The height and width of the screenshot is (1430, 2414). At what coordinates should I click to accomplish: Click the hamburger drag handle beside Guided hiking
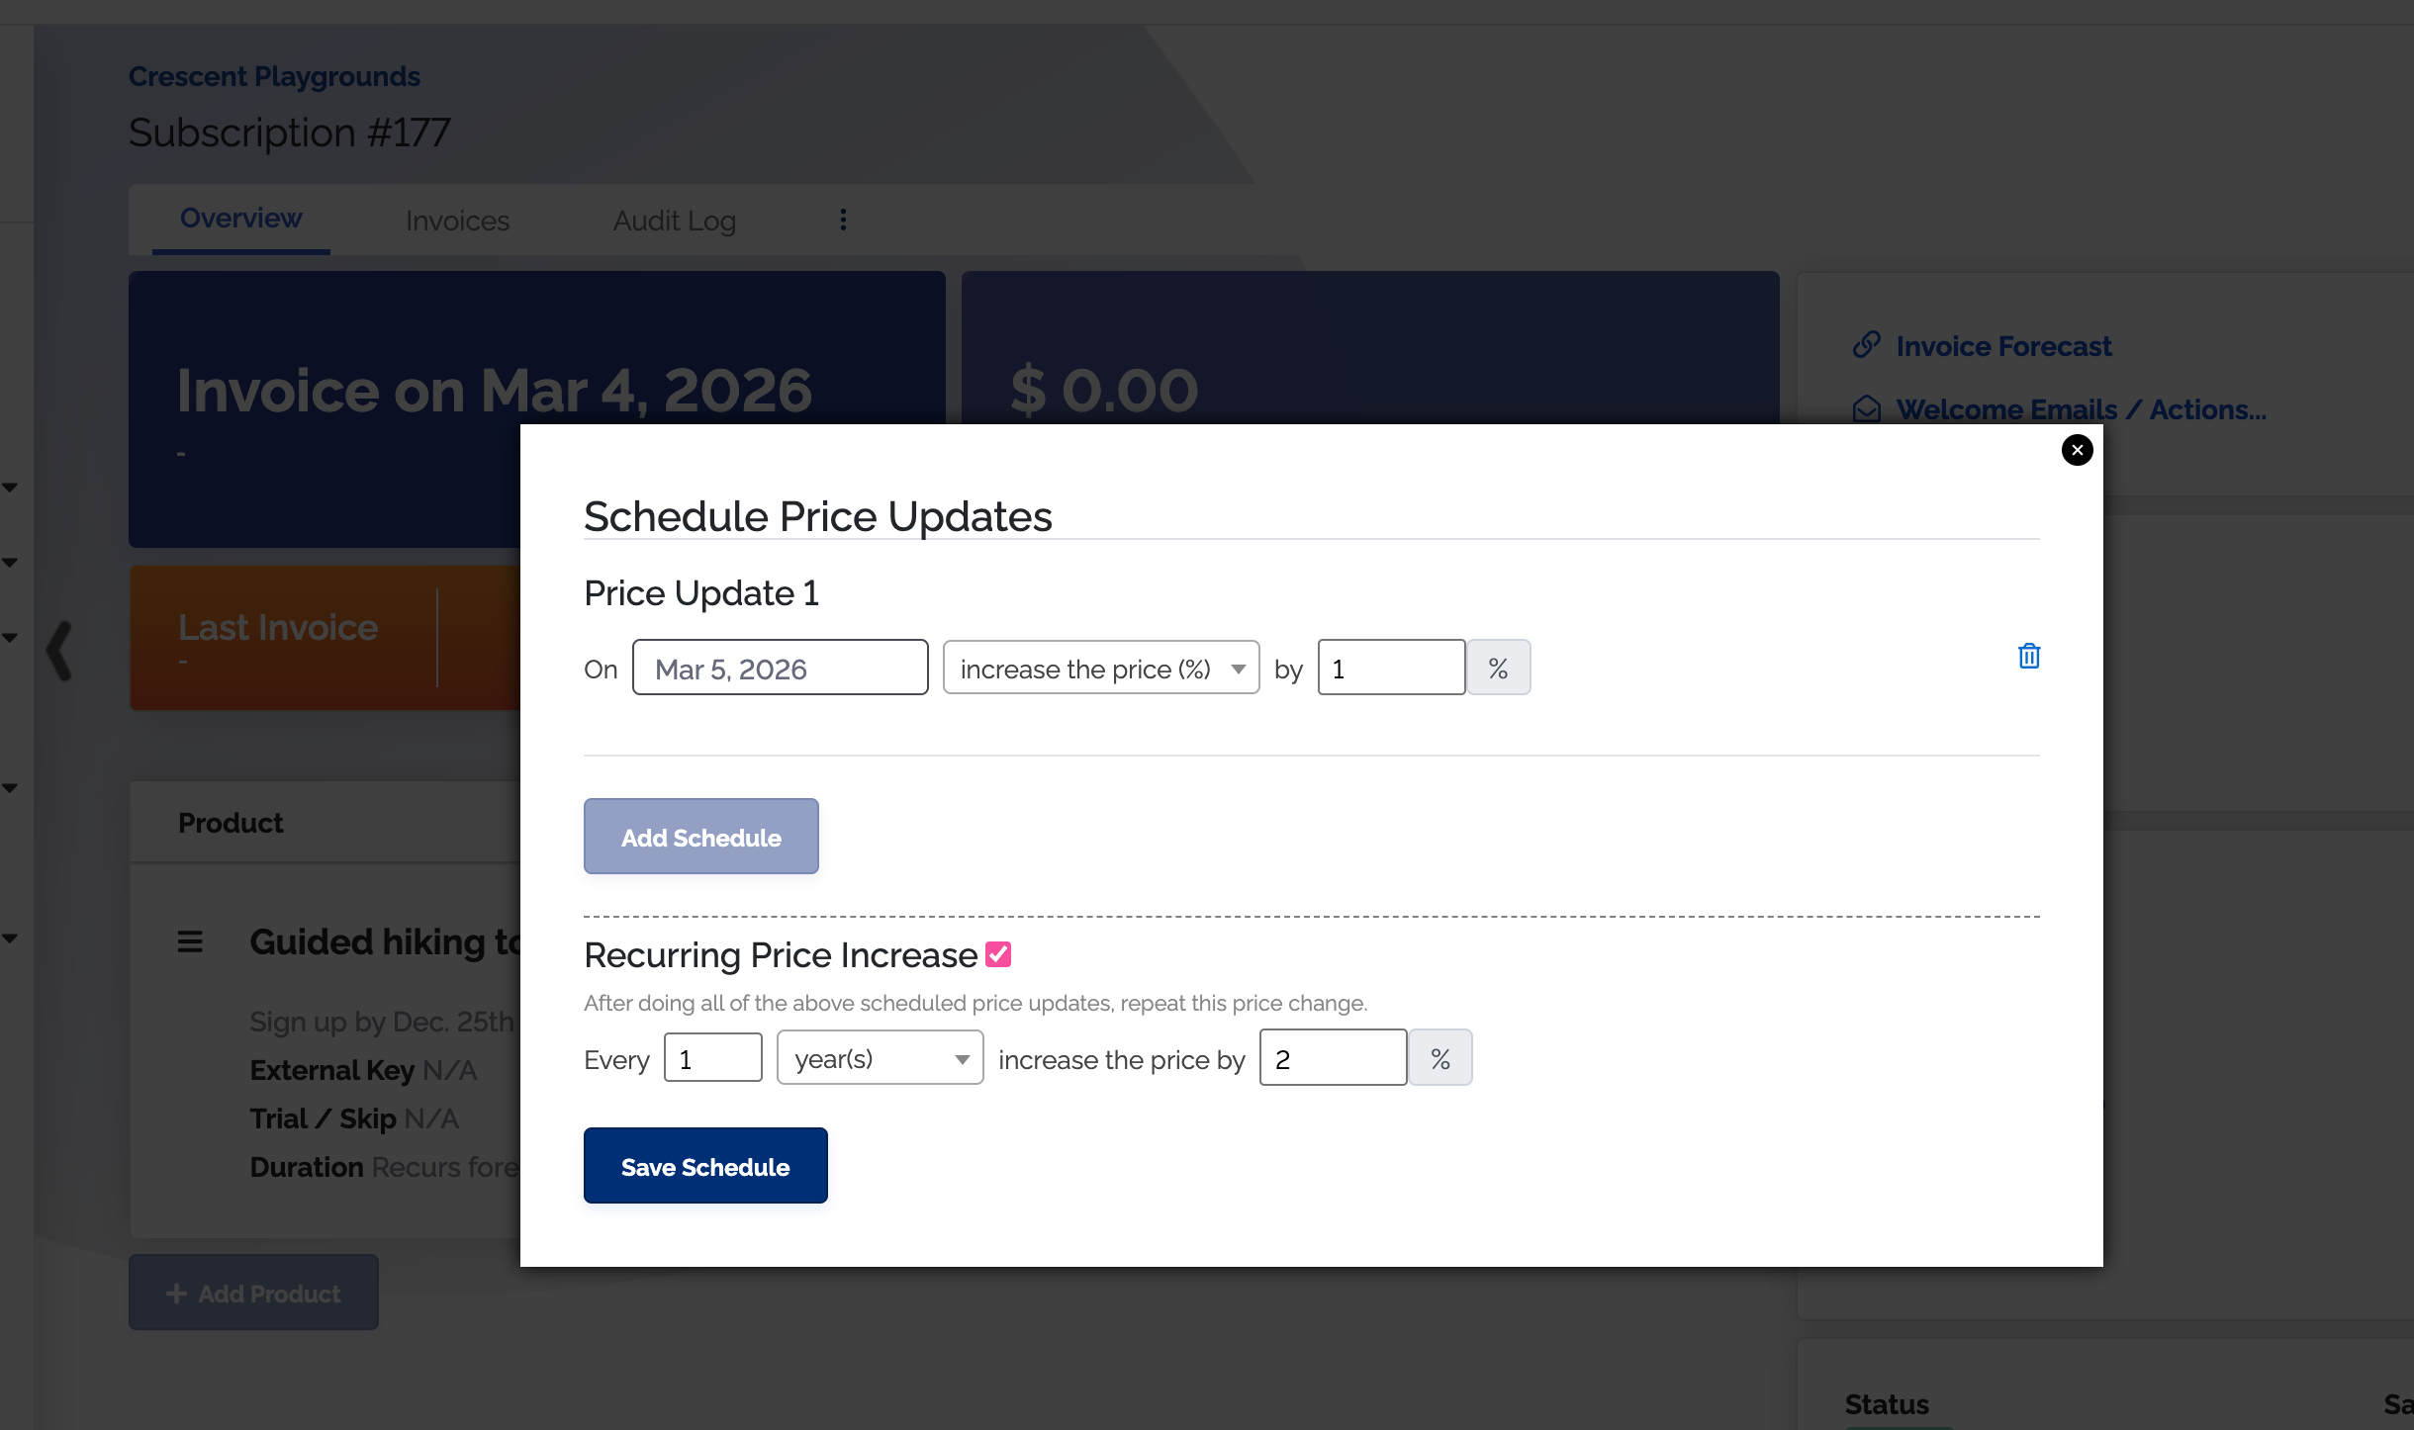click(x=190, y=941)
